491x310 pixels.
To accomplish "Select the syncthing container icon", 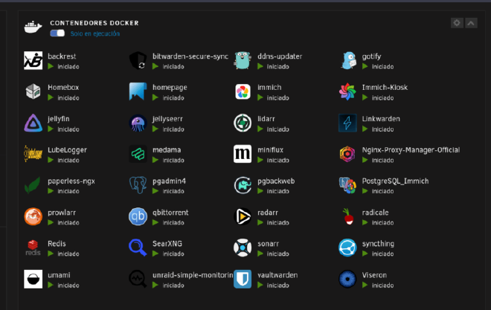I will tap(347, 248).
